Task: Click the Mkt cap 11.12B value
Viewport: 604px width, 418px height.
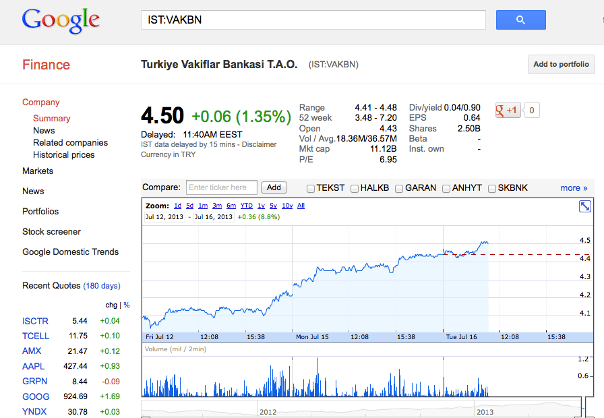Action: 384,149
